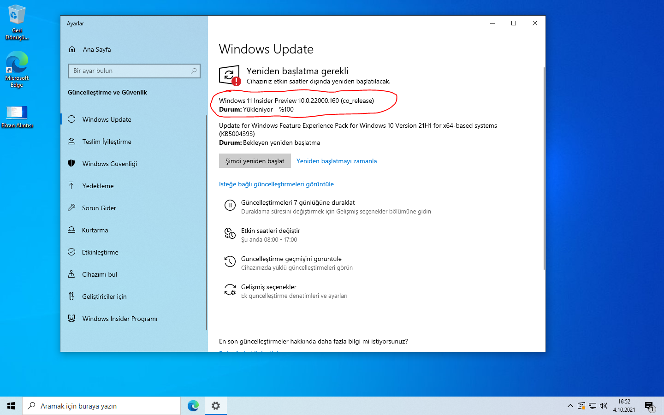The image size is (664, 415).
Task: Select the Kurtarma sidebar icon
Action: pos(71,230)
